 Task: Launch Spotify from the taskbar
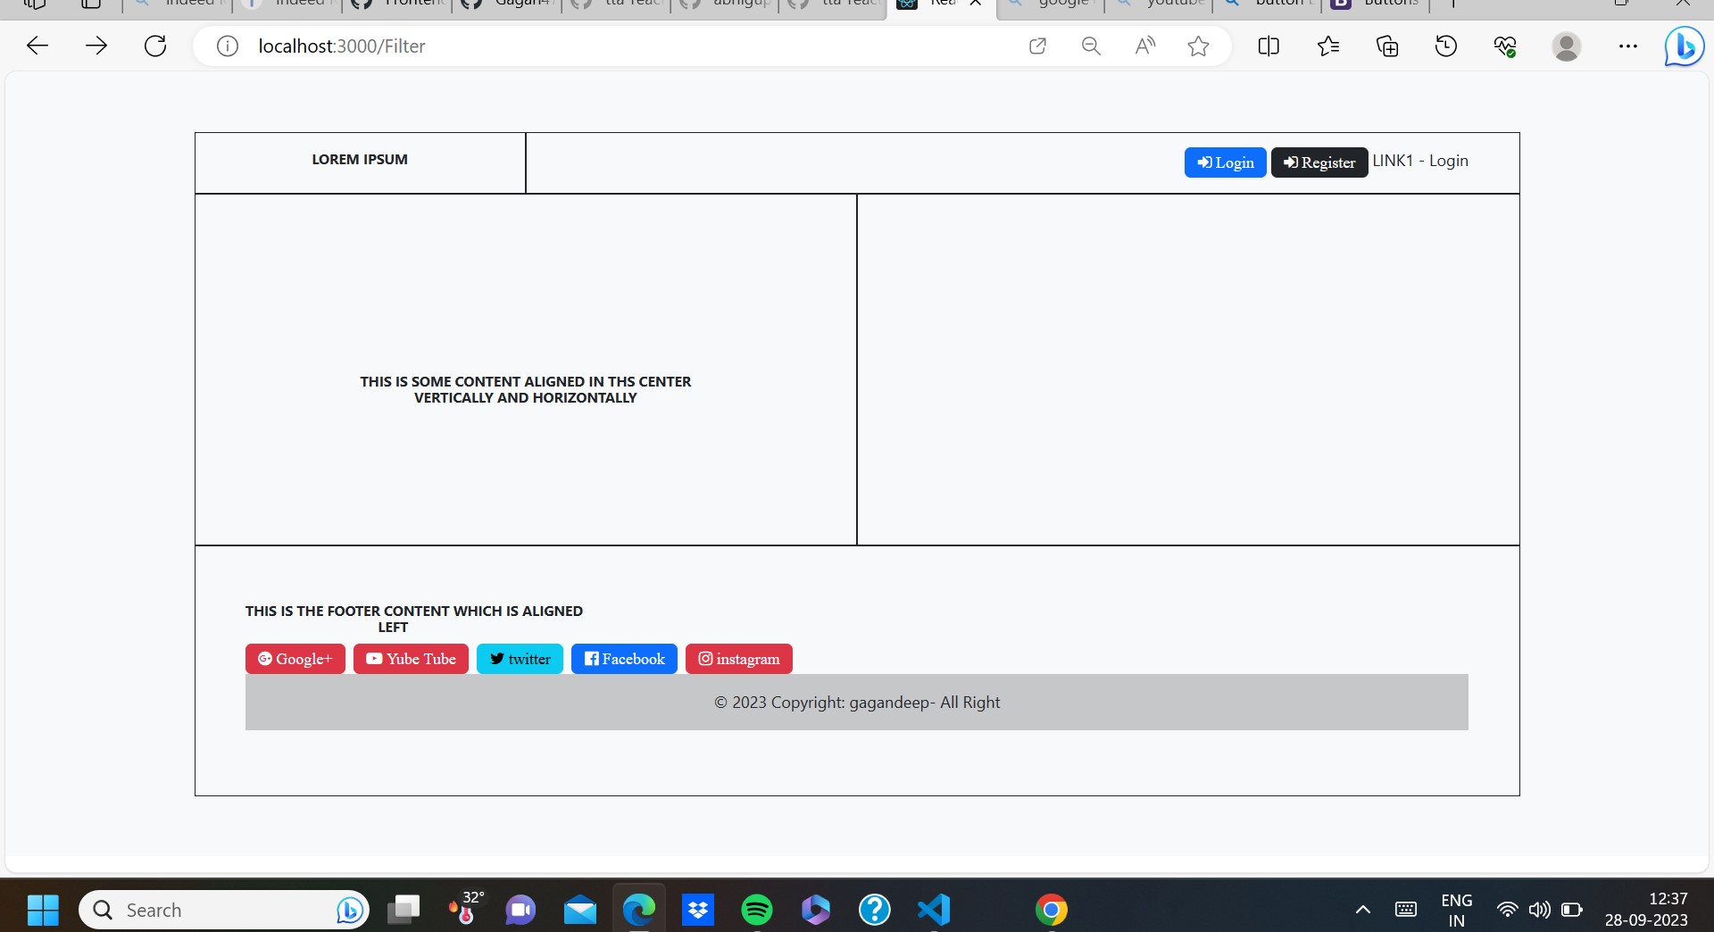756,910
